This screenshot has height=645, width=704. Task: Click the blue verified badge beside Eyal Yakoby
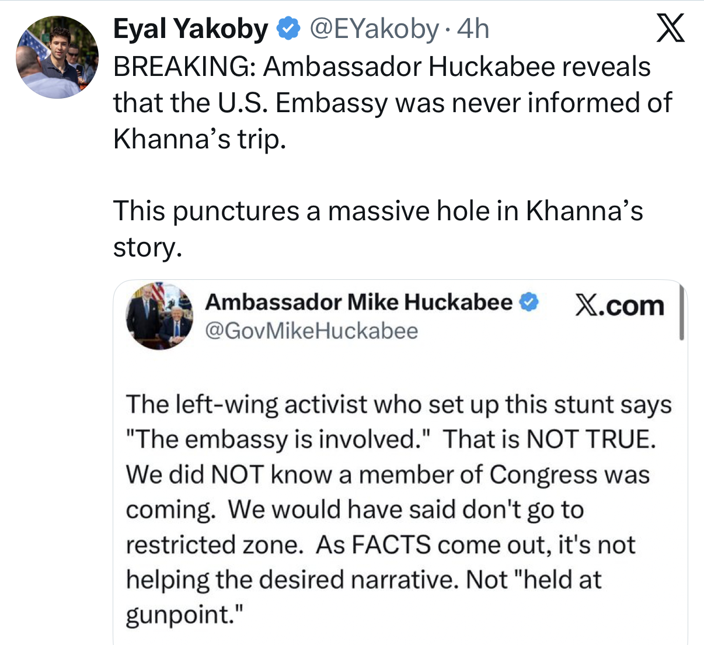point(288,29)
